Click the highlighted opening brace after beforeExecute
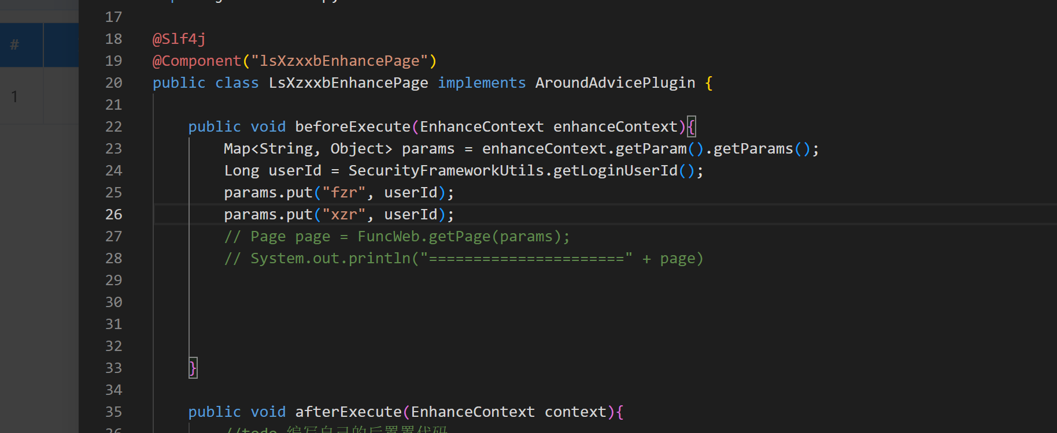 point(691,127)
